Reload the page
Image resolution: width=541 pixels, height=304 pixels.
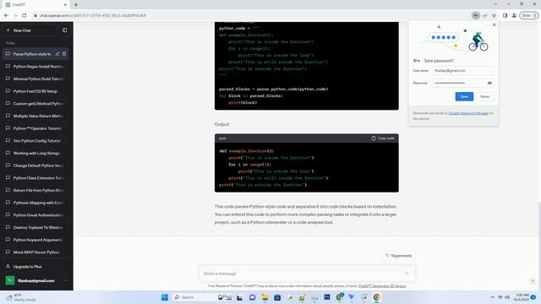25,15
